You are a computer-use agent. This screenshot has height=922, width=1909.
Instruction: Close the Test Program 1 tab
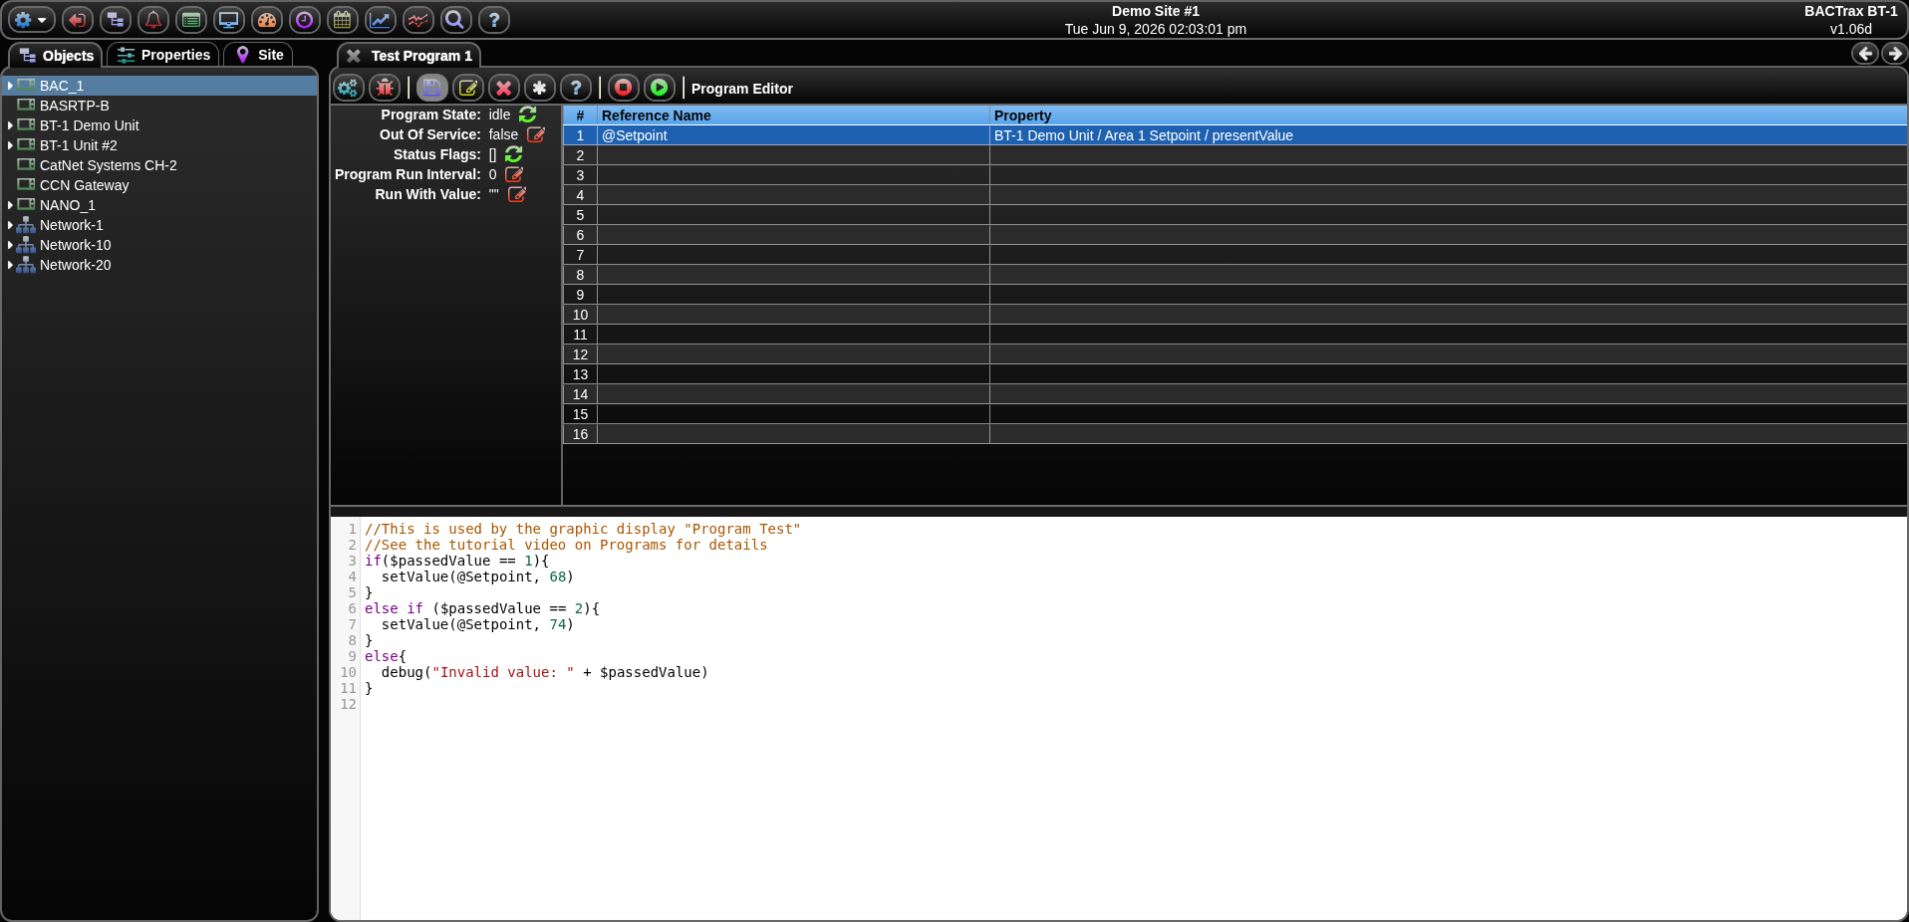(x=354, y=56)
